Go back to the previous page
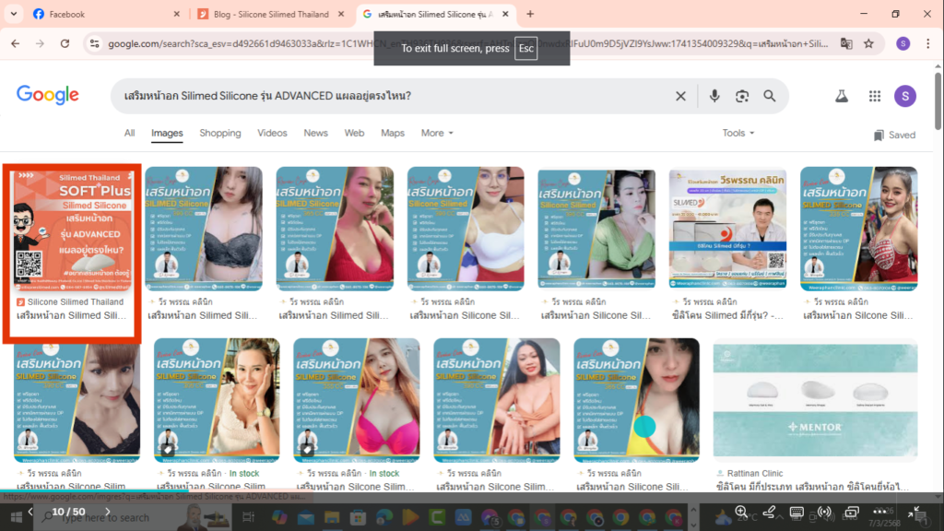The image size is (944, 531). click(x=15, y=43)
